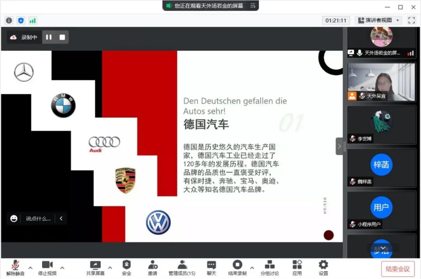The height and width of the screenshot is (279, 421).
Task: Click the Audi logo on the slide
Action: point(104,144)
